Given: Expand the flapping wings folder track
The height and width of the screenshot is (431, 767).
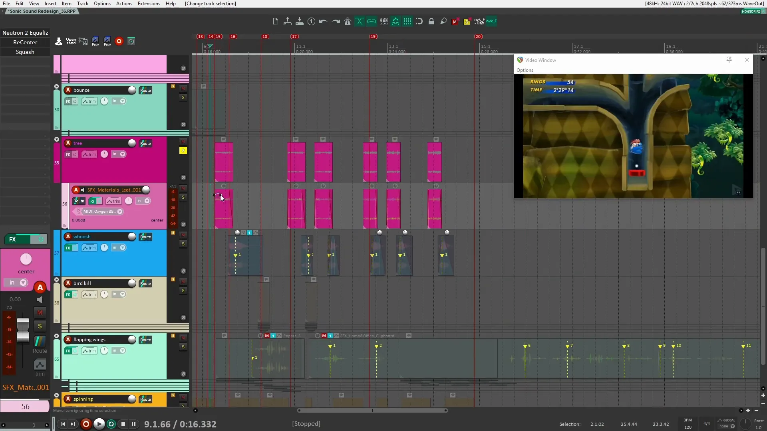Looking at the screenshot, I should [x=56, y=336].
